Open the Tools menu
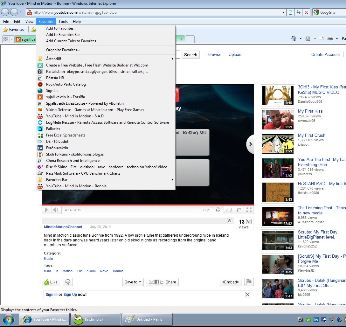 tap(63, 22)
